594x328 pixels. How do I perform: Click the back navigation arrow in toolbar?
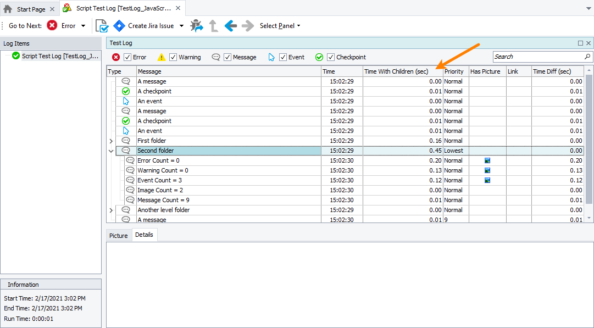230,25
